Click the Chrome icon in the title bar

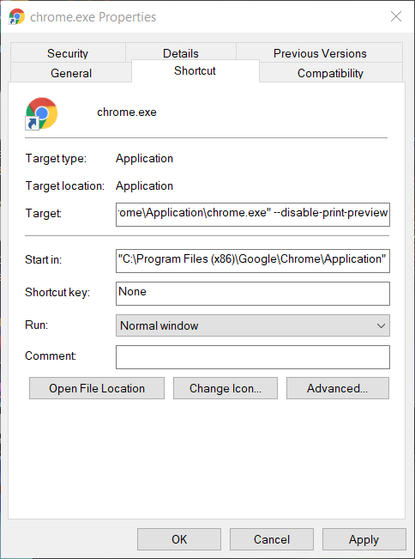point(17,17)
